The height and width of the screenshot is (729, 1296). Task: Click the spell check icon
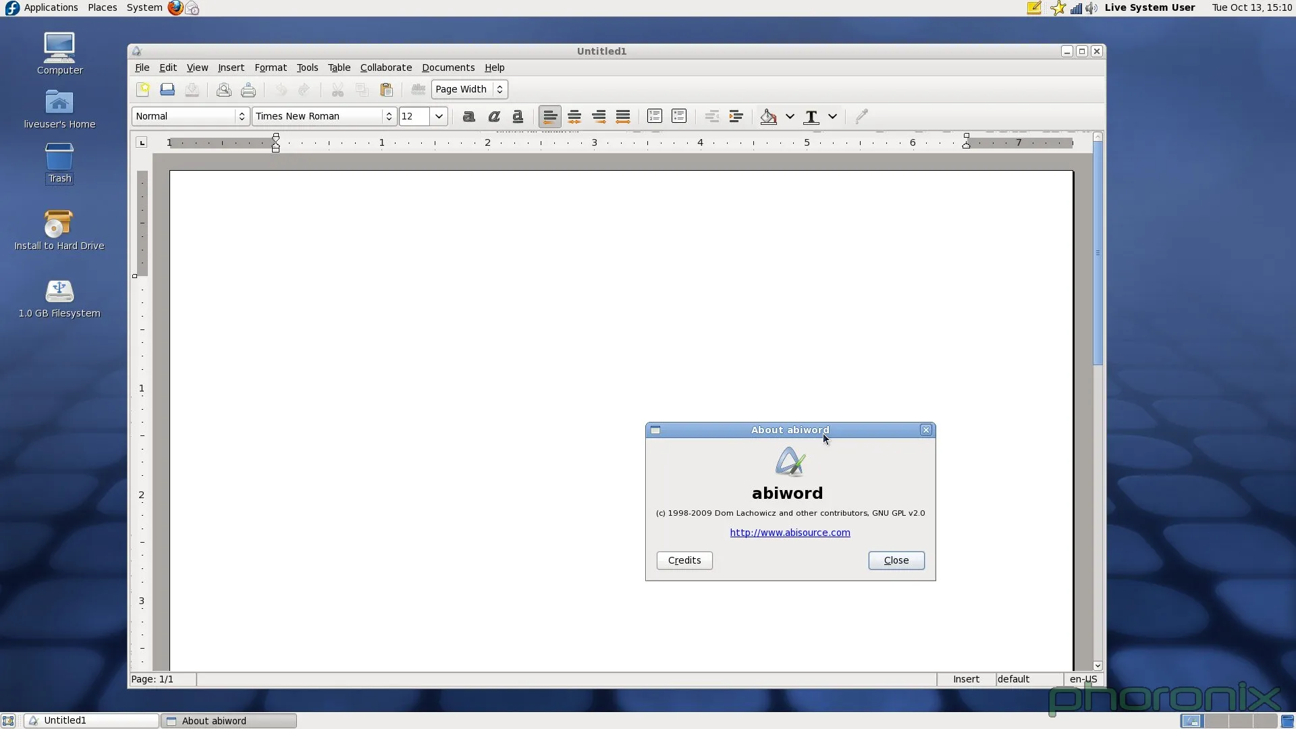(418, 89)
